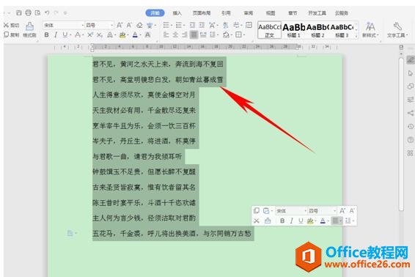Open the References ribbon tab

[x=226, y=12]
